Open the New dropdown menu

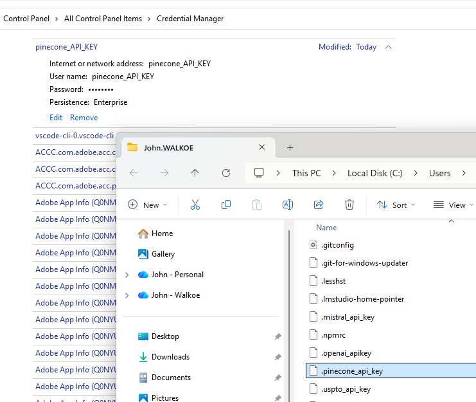click(x=148, y=205)
